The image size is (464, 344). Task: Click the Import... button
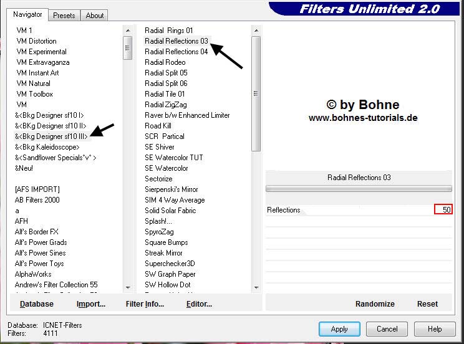tap(91, 304)
